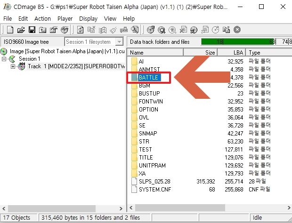Screen dimensions: 292x223
Task: Select the BUSTUP folder
Action: [149, 93]
